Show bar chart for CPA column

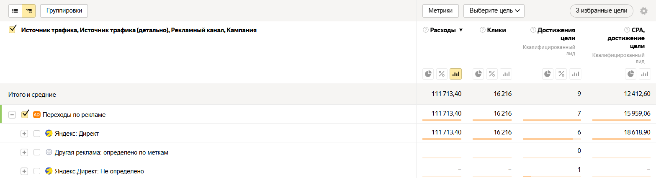click(645, 74)
